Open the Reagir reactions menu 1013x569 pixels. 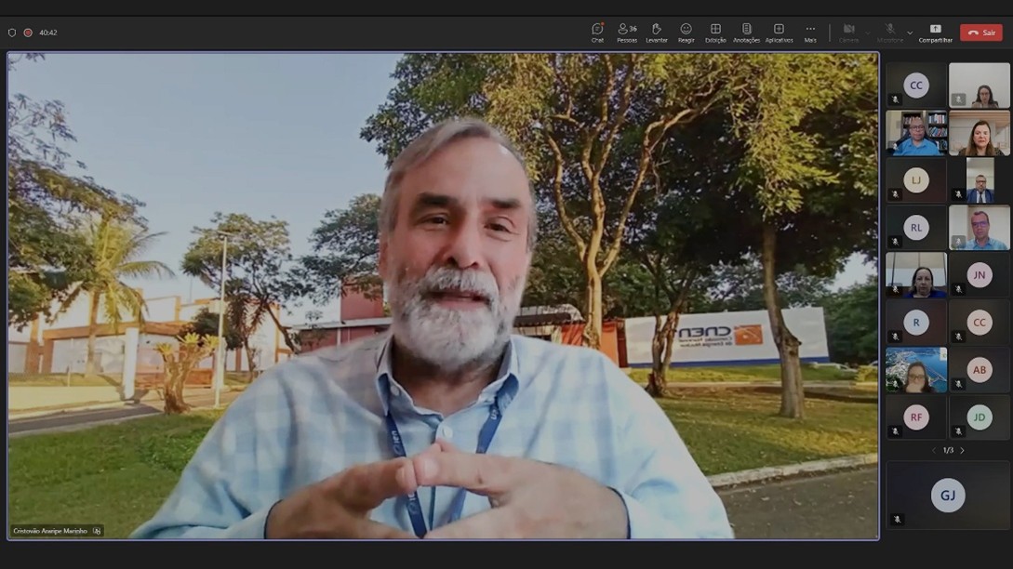pyautogui.click(x=686, y=32)
